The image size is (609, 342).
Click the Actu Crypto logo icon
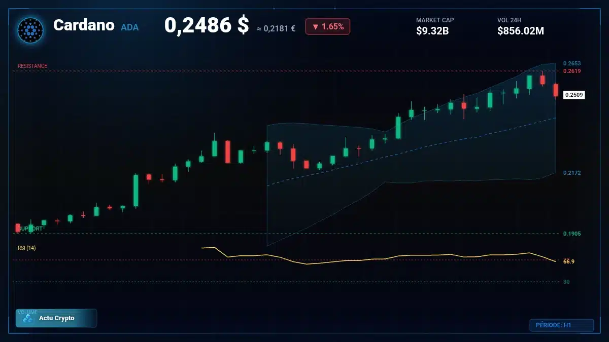28,318
